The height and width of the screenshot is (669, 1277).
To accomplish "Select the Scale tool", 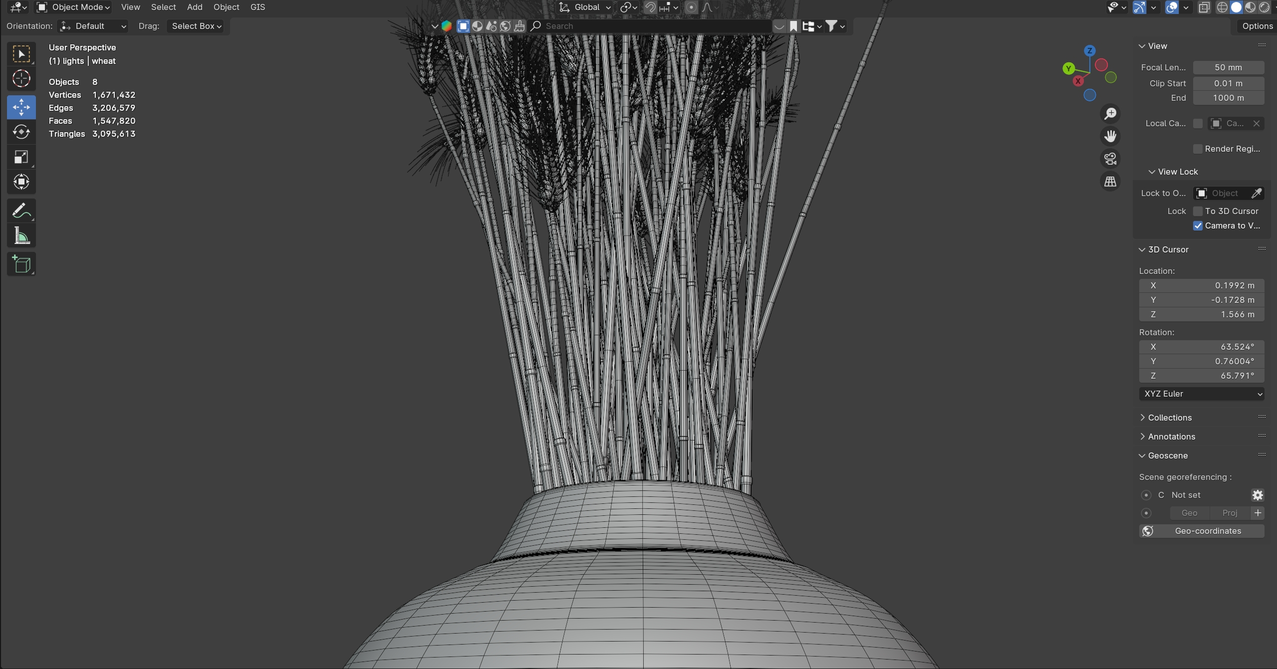I will tap(21, 157).
